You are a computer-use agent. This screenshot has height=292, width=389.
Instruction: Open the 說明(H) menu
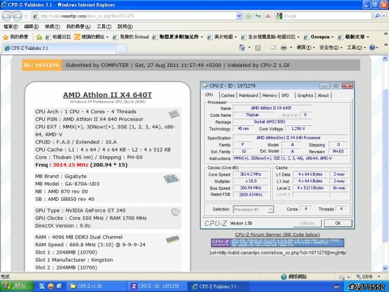coord(125,27)
